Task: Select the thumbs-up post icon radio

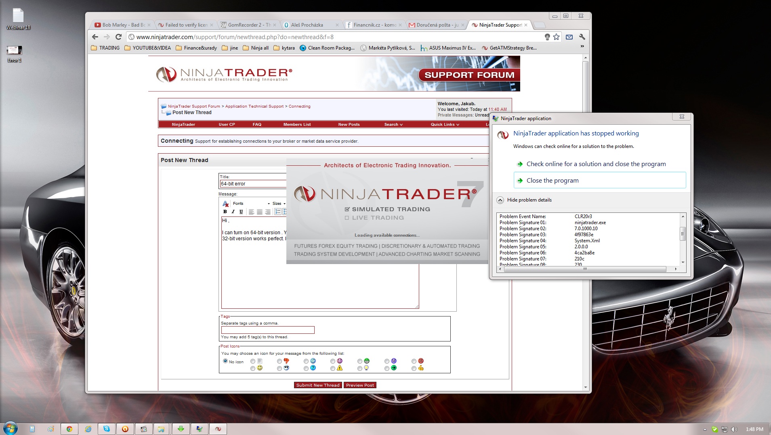Action: click(414, 368)
